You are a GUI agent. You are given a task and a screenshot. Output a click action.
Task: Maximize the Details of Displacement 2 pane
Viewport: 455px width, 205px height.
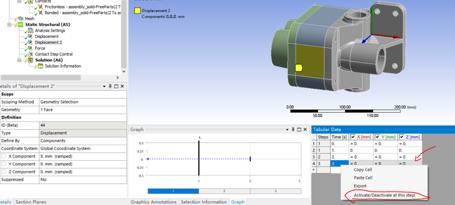point(117,86)
